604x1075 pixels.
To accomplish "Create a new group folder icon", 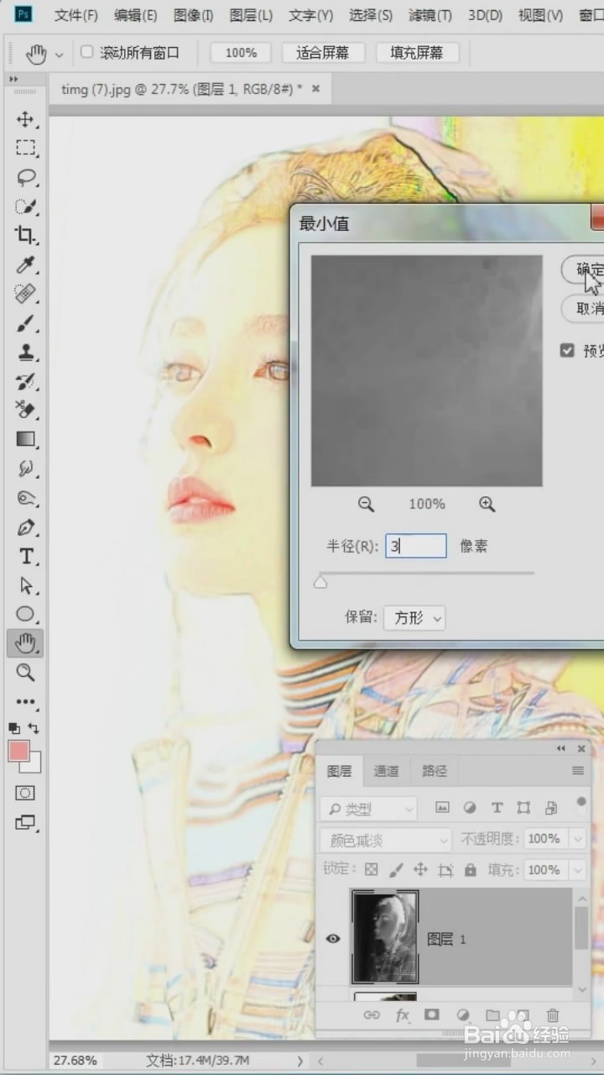I will pos(492,1015).
